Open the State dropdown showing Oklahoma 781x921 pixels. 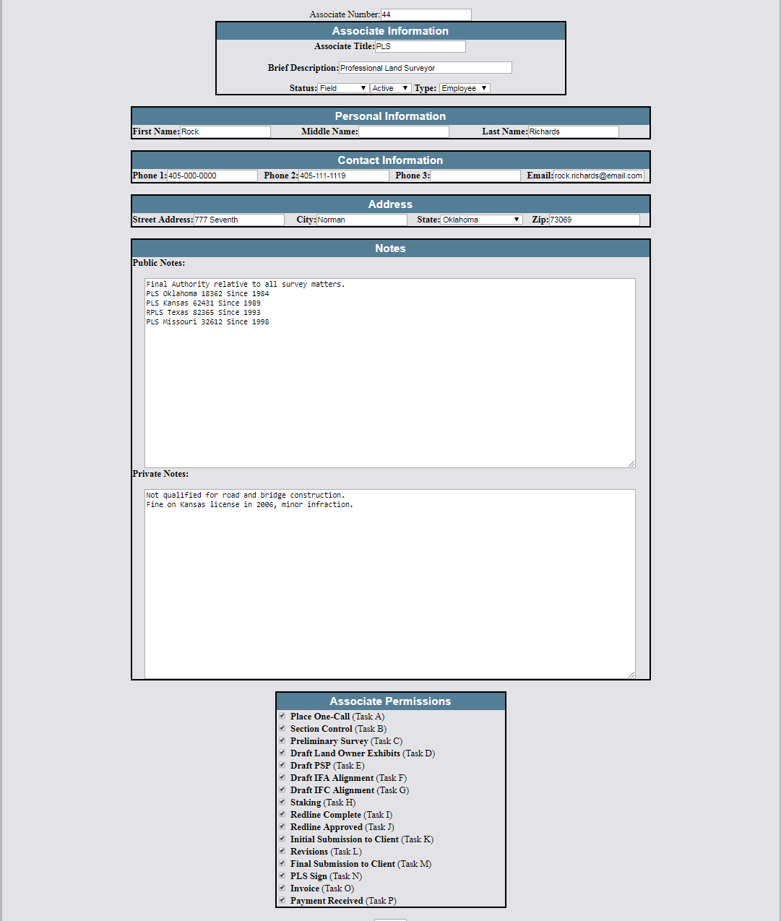point(481,220)
